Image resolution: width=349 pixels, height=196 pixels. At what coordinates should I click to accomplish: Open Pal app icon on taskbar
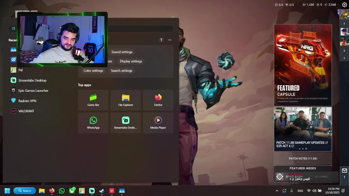82,191
